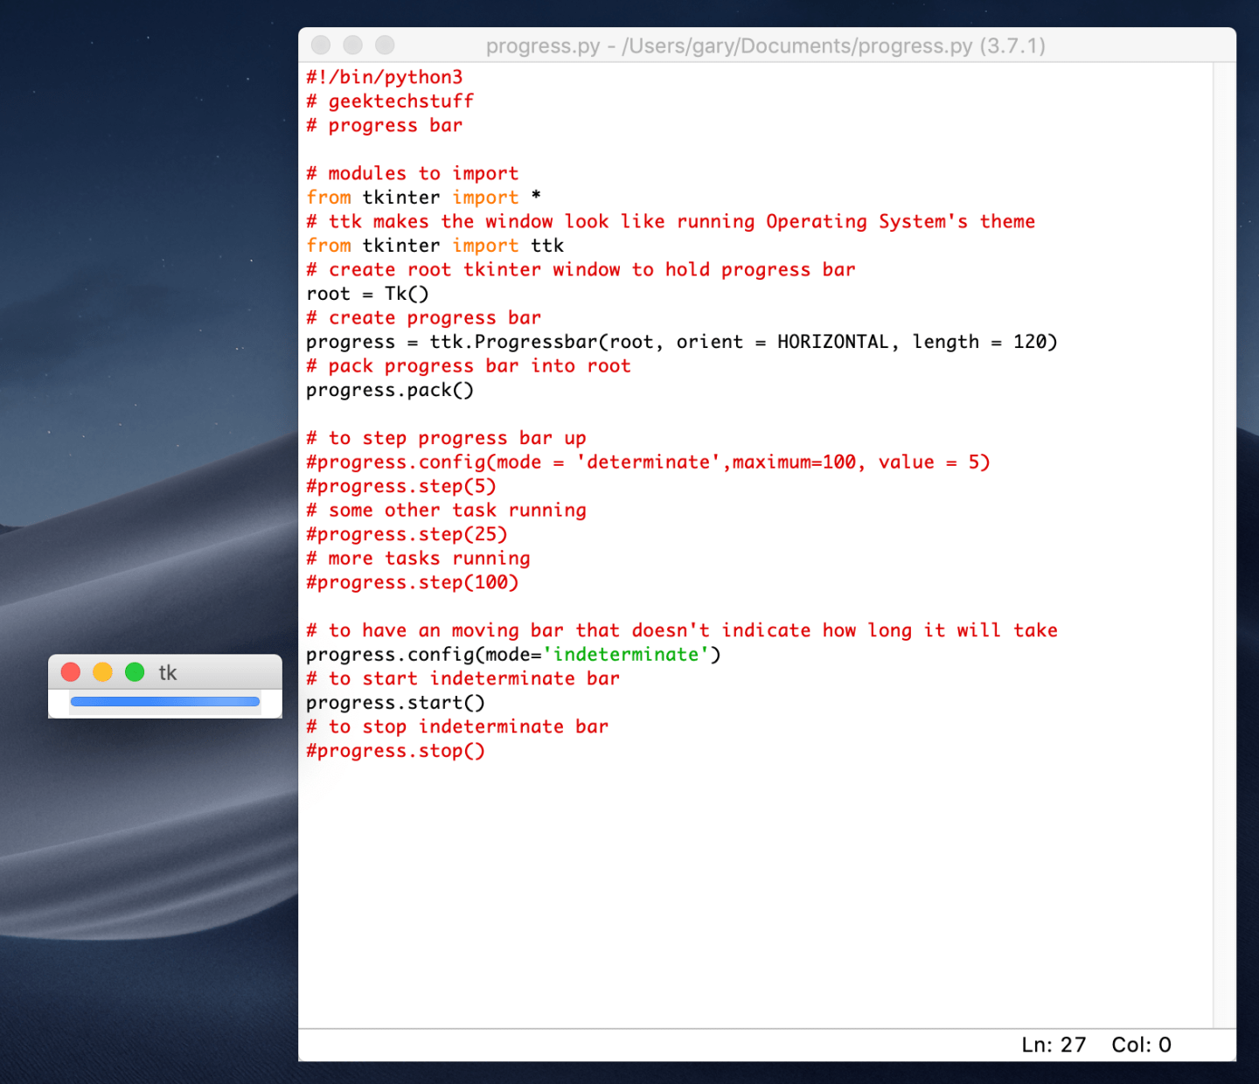Screen dimensions: 1259x1084
Task: Click the blue indeterminate progress bar
Action: [164, 701]
